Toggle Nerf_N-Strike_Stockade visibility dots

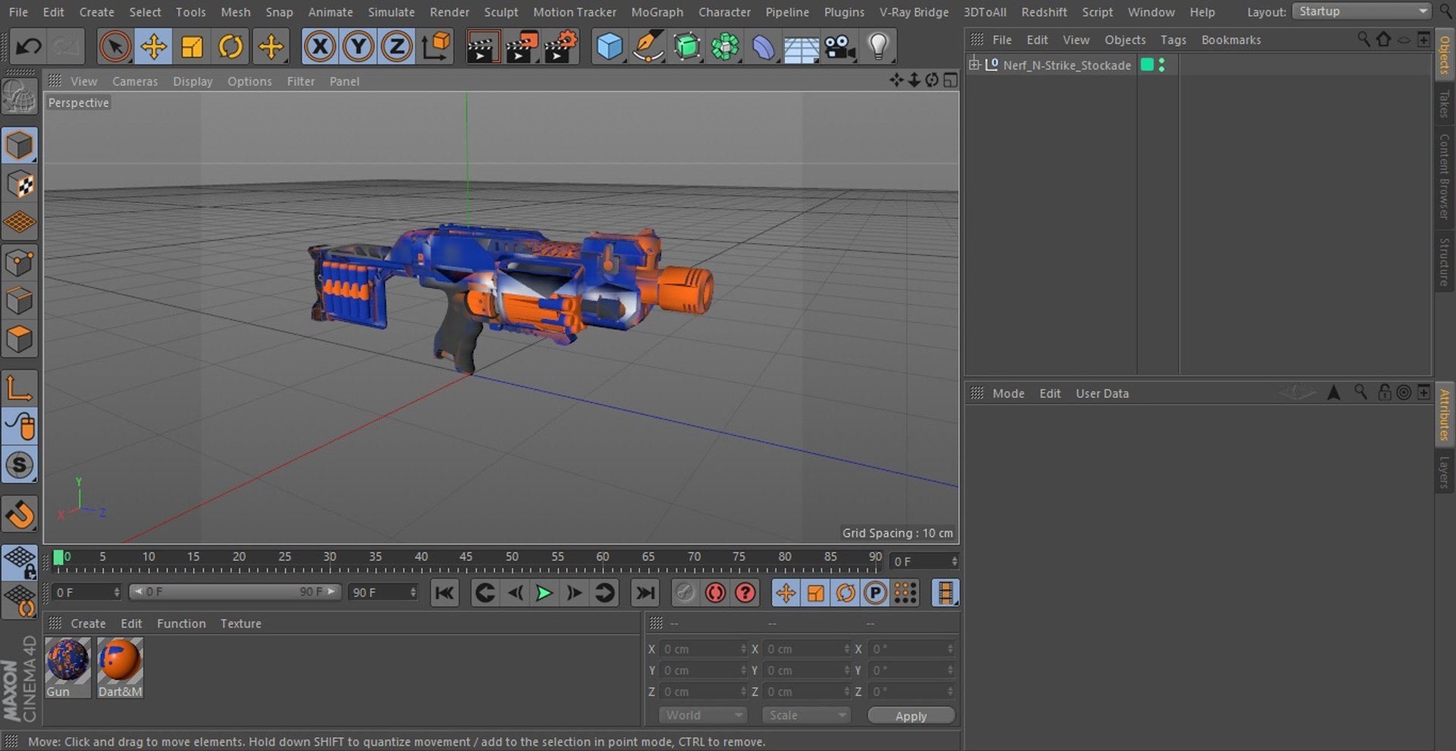(x=1162, y=65)
